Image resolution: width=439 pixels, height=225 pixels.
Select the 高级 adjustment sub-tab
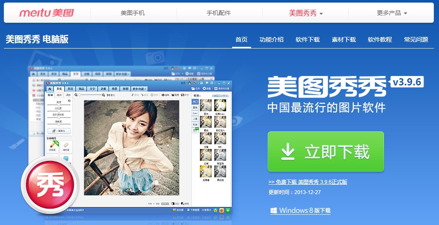pos(59,95)
